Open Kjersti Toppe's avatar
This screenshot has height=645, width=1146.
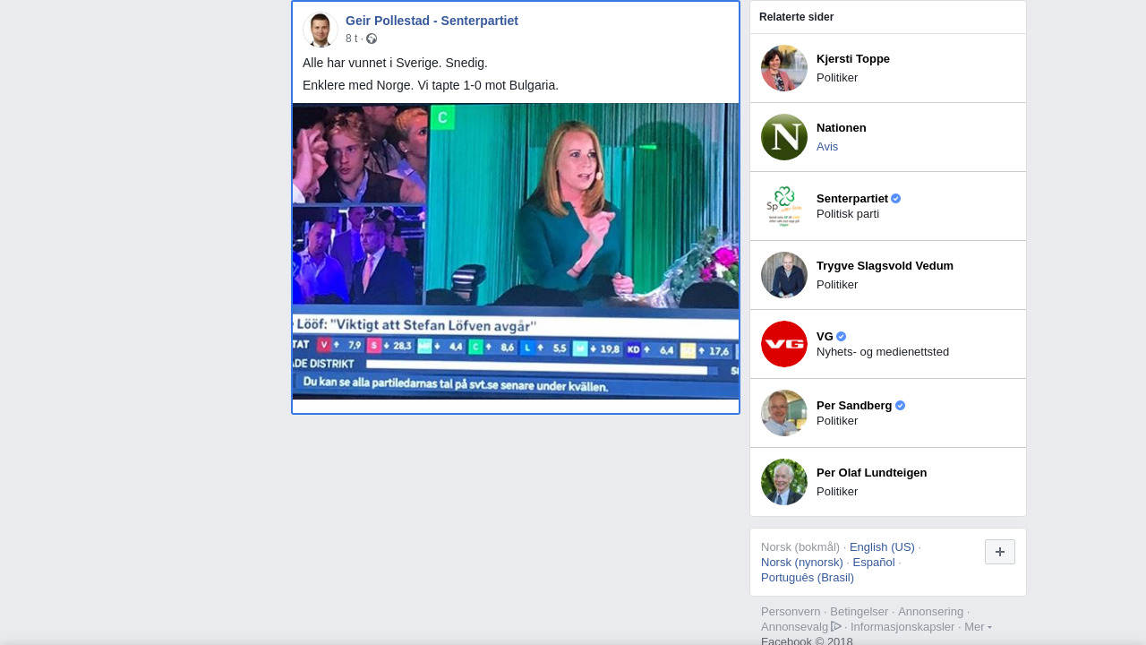click(x=784, y=68)
